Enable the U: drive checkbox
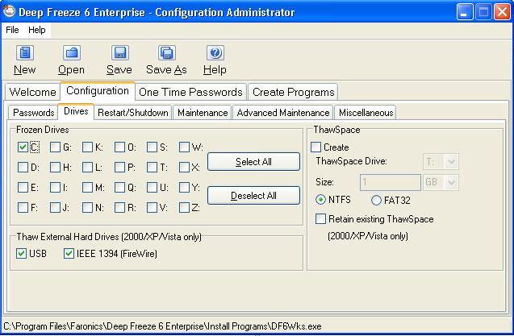The height and width of the screenshot is (336, 514). [152, 187]
